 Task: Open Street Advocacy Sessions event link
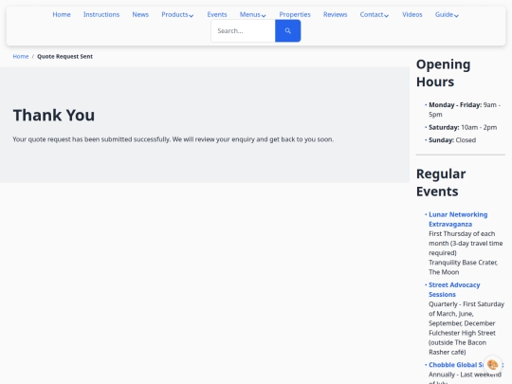point(454,289)
